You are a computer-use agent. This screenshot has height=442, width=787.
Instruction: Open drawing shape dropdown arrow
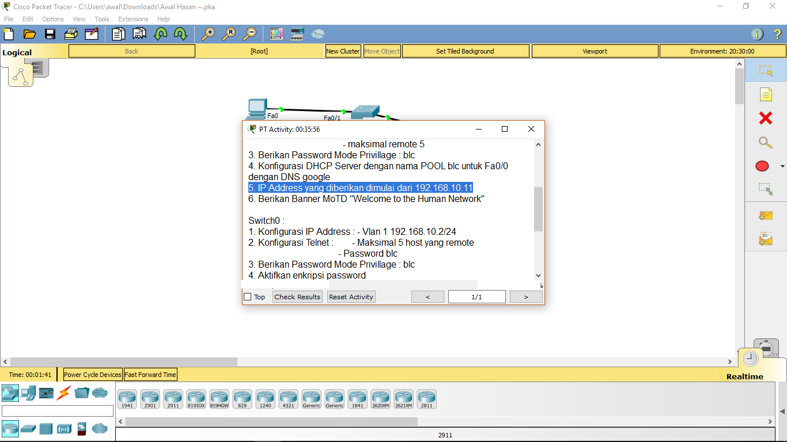[782, 166]
